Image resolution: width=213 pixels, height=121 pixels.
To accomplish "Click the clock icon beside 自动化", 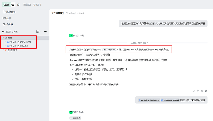I will (x=4, y=25).
